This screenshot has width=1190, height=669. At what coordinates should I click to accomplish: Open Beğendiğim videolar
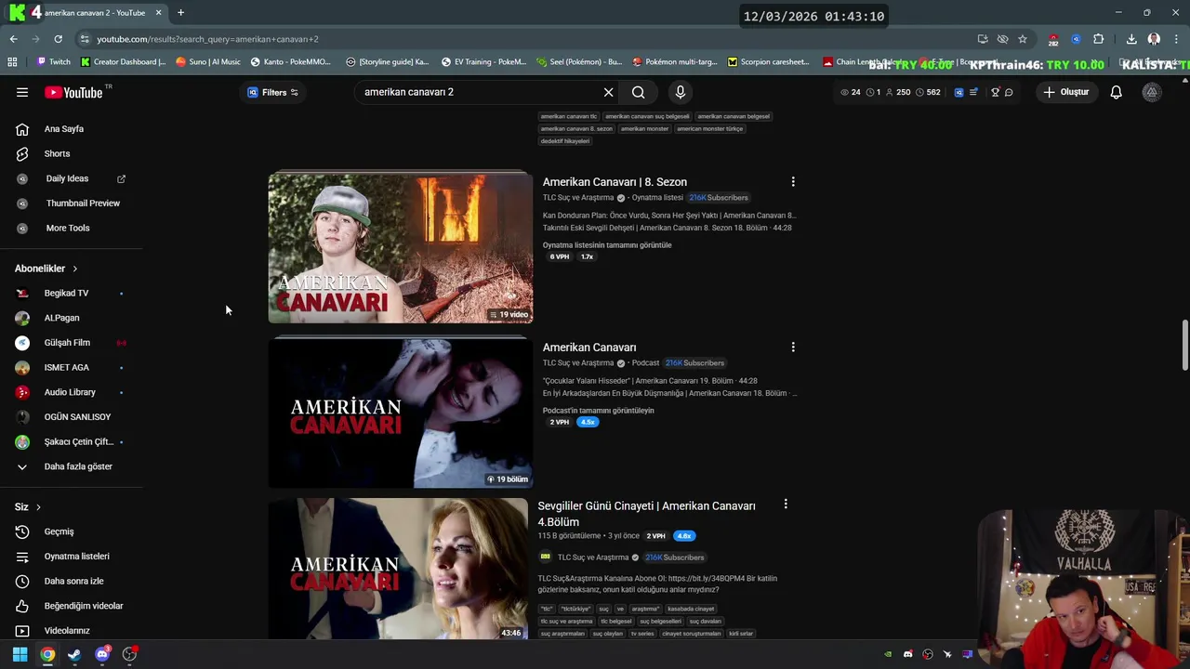(71, 606)
